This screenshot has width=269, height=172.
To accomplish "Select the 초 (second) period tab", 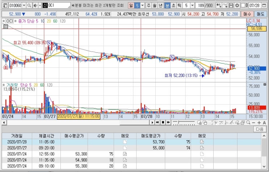I will [x=173, y=5].
